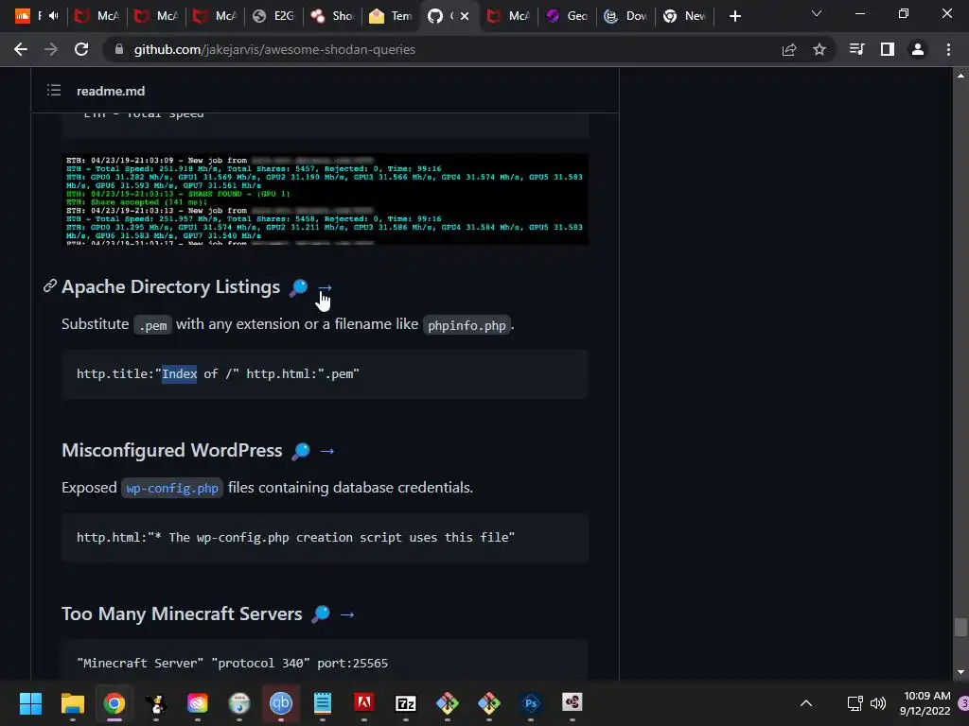Open the readme.md table of contents
Screen dimensions: 969x726
(x=54, y=91)
